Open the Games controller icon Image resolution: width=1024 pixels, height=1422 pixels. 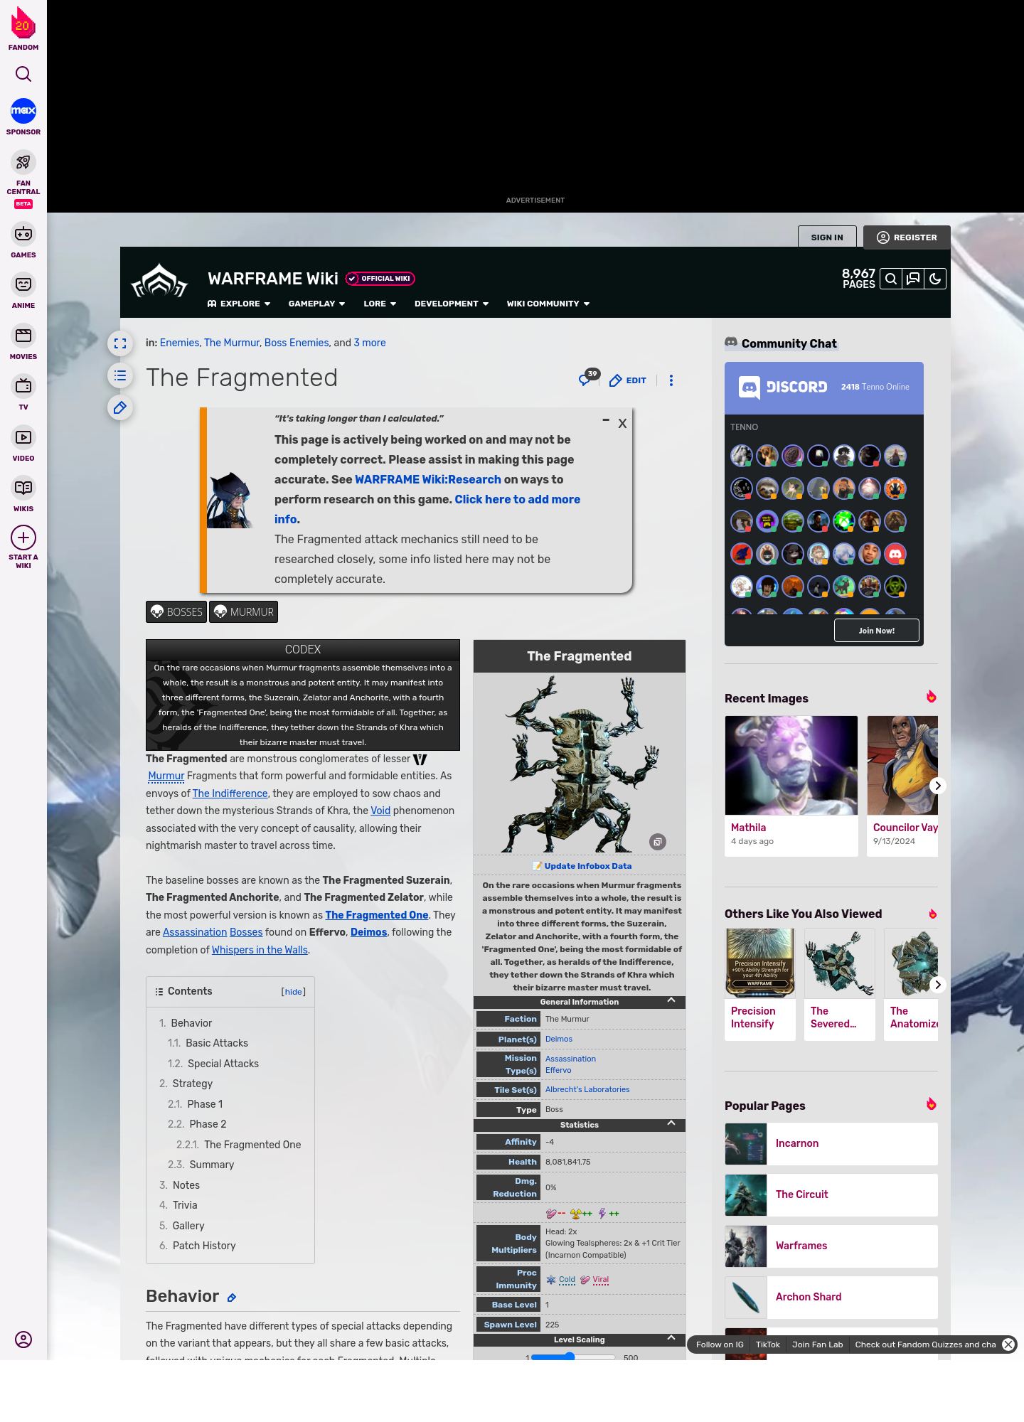(x=23, y=234)
